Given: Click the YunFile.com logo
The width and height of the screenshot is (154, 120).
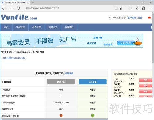Looking at the screenshot, I should point(19,17).
